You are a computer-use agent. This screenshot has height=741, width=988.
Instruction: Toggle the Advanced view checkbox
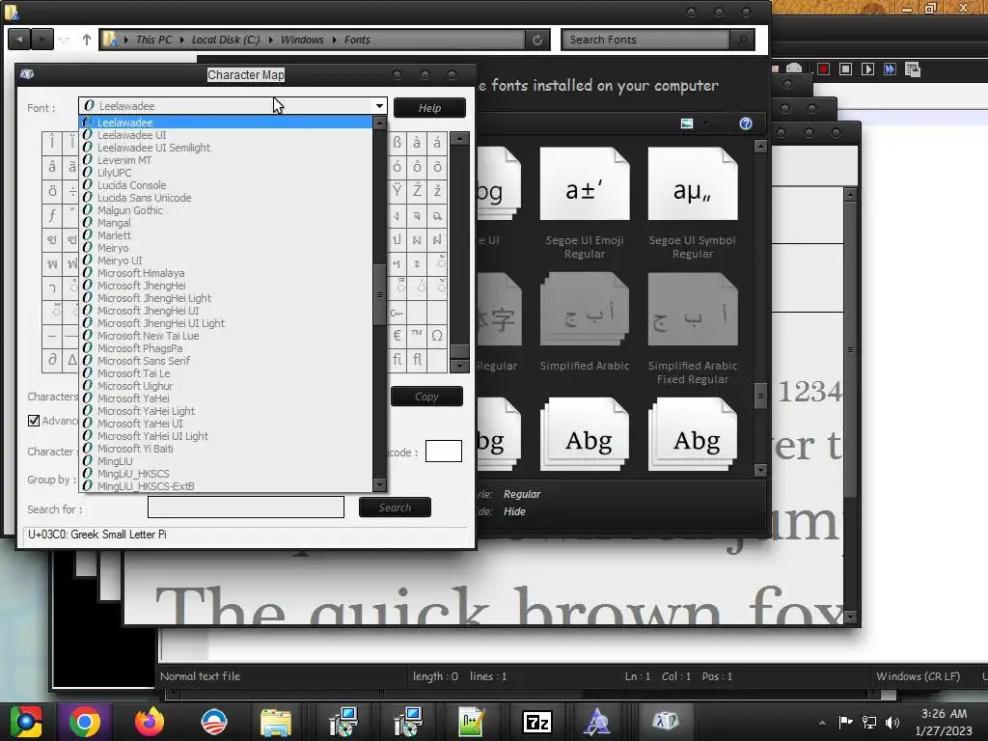(34, 421)
